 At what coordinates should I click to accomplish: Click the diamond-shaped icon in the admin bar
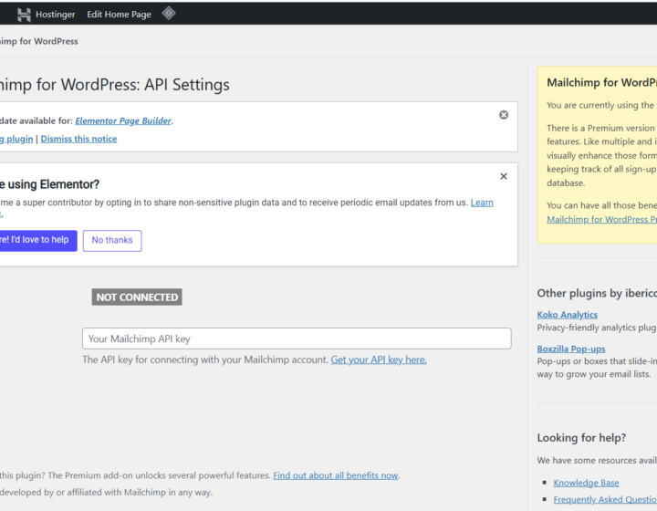168,14
